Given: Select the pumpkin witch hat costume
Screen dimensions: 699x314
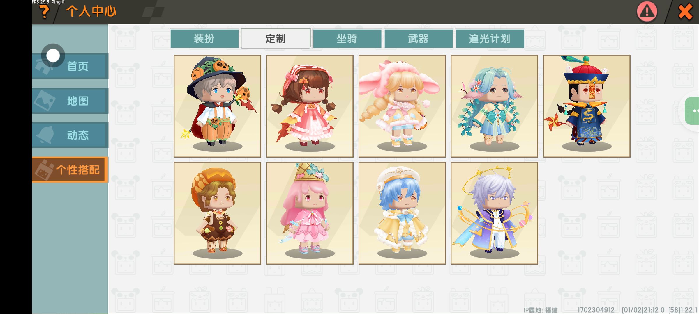Looking at the screenshot, I should [218, 106].
